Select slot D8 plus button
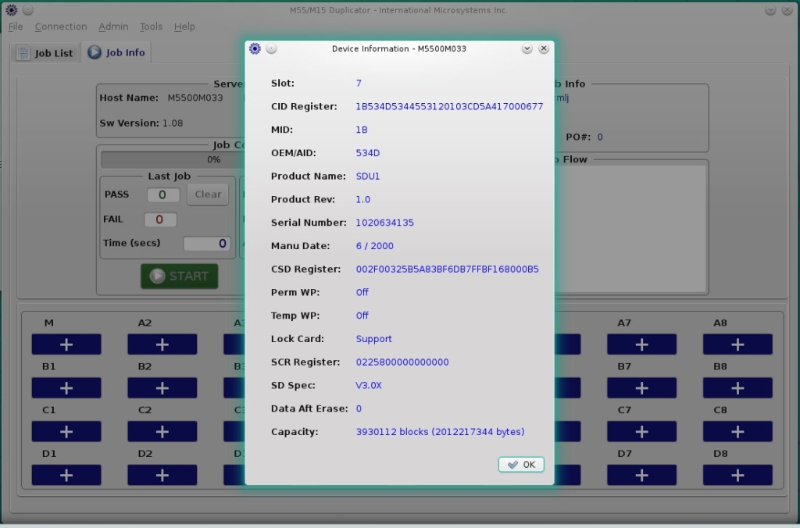800x528 pixels. pos(737,475)
